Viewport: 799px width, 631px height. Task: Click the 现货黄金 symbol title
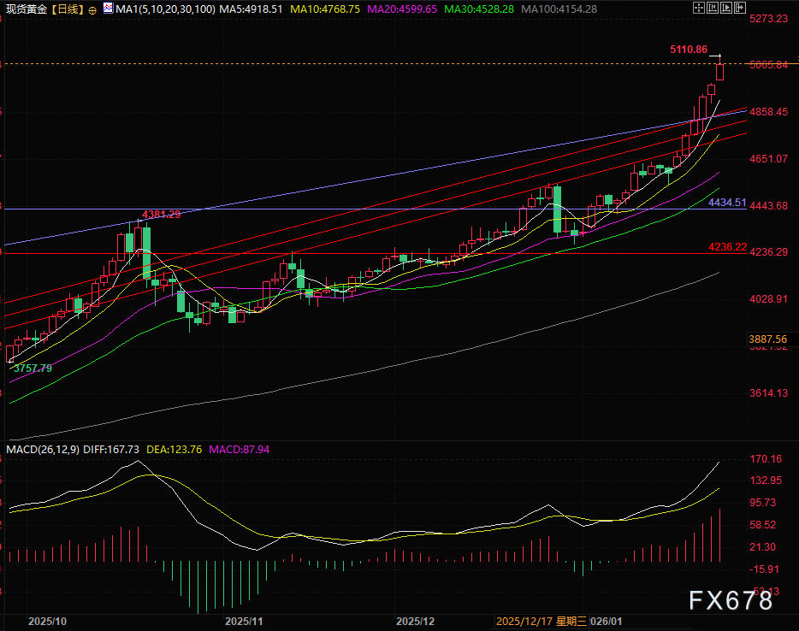click(x=24, y=9)
